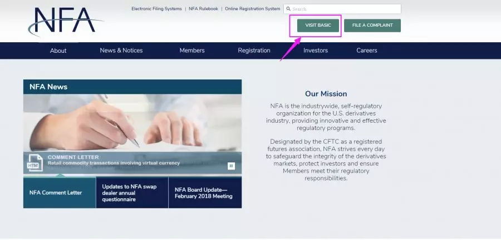Open the Registration menu

coord(254,51)
